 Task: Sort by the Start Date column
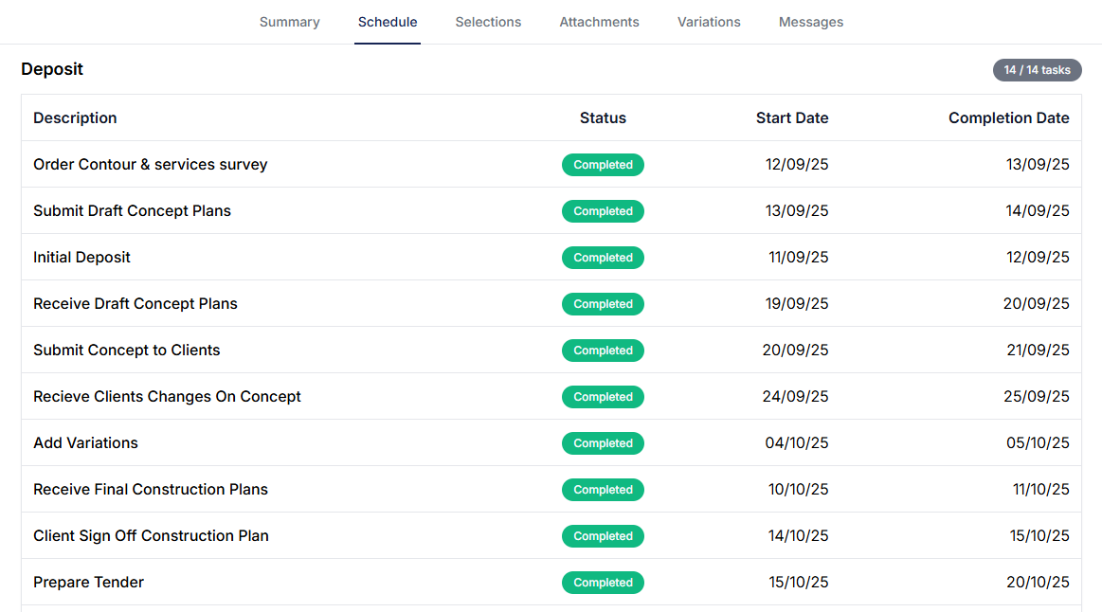[792, 117]
